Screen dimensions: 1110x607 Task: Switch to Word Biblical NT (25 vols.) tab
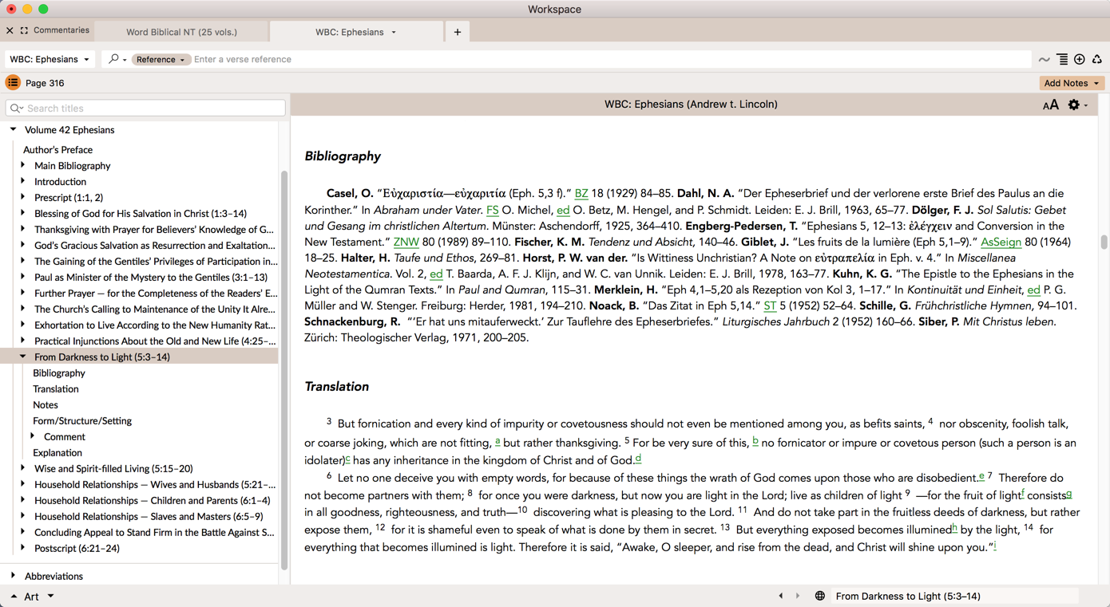pyautogui.click(x=182, y=32)
